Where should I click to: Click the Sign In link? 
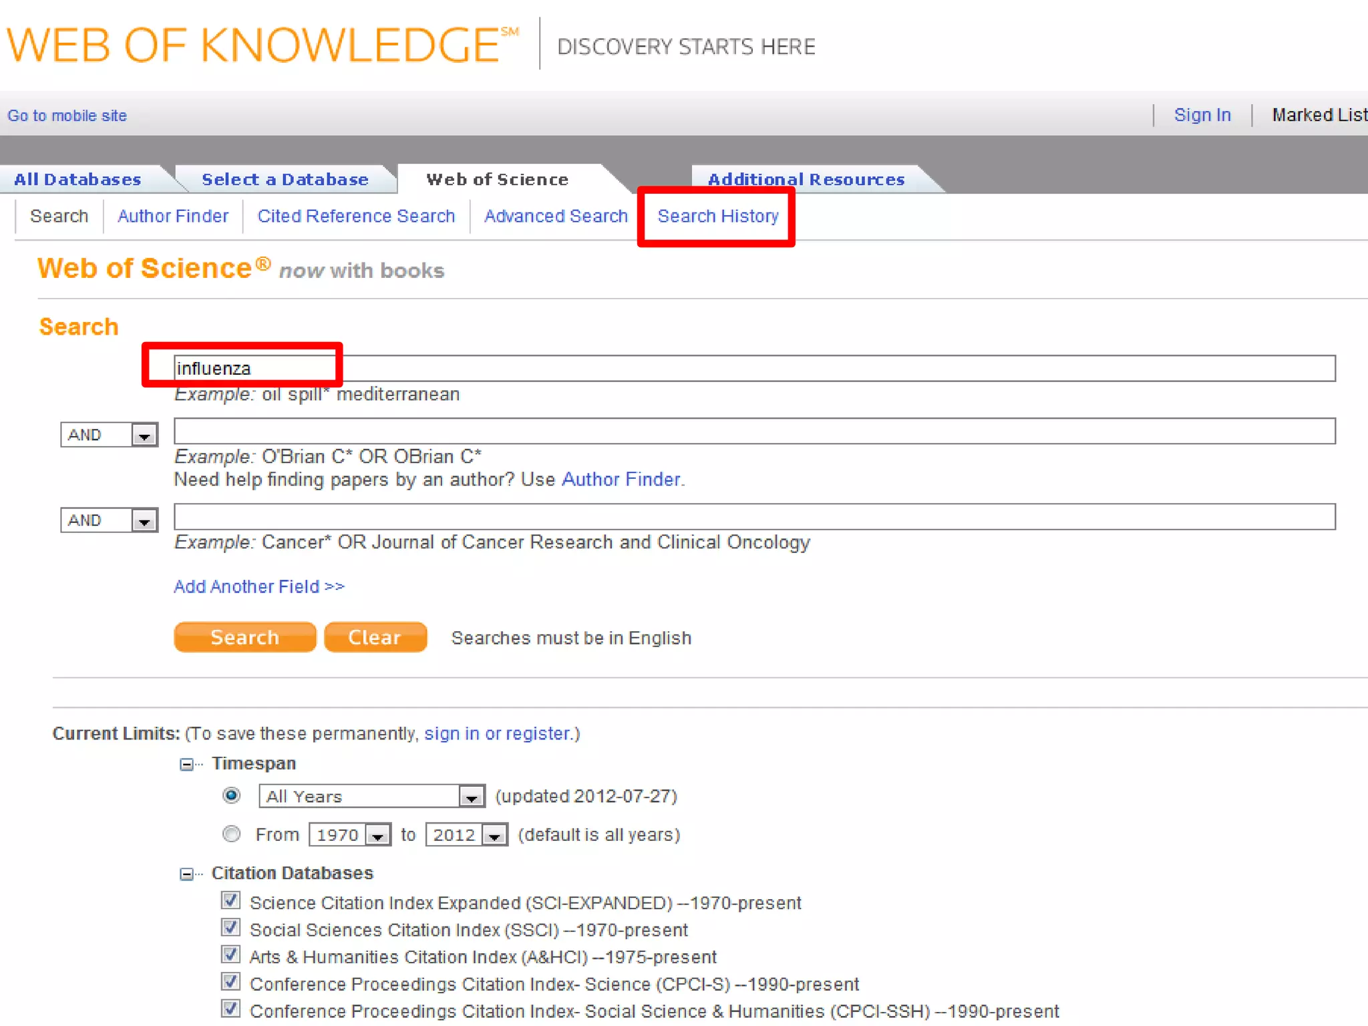click(1202, 116)
